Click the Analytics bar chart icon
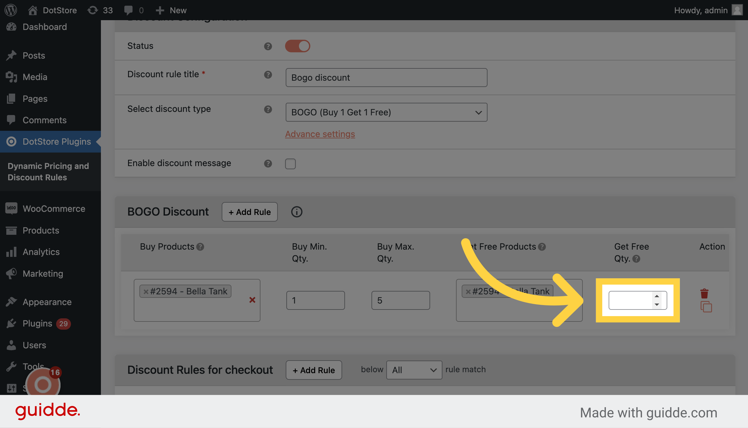The width and height of the screenshot is (748, 428). click(x=11, y=252)
